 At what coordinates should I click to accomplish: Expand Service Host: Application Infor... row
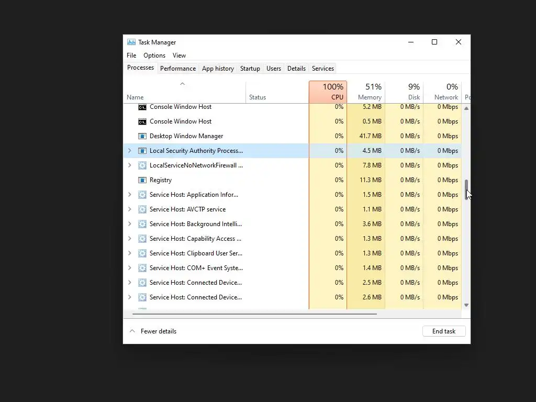point(130,195)
